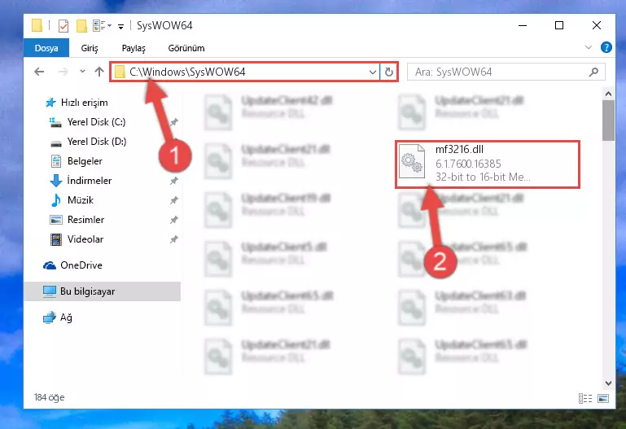This screenshot has width=626, height=429.
Task: Expand the ribbon with the chevron
Action: point(588,47)
